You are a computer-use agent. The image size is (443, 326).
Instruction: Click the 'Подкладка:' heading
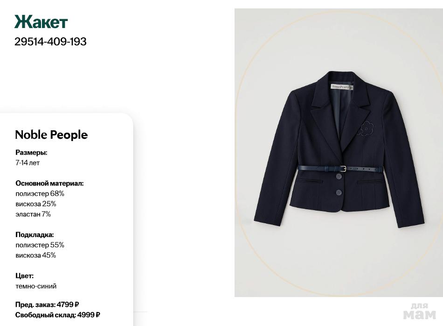coord(35,234)
